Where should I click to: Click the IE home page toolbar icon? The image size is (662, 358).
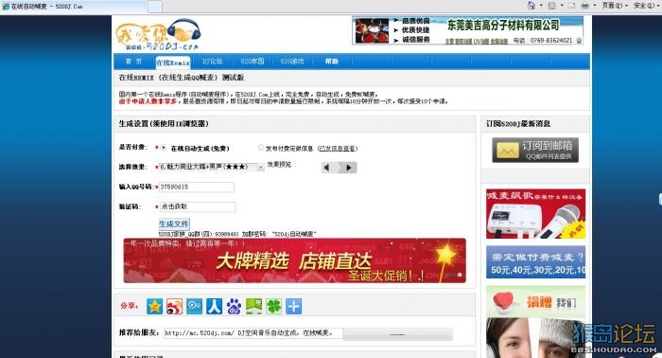[531, 6]
